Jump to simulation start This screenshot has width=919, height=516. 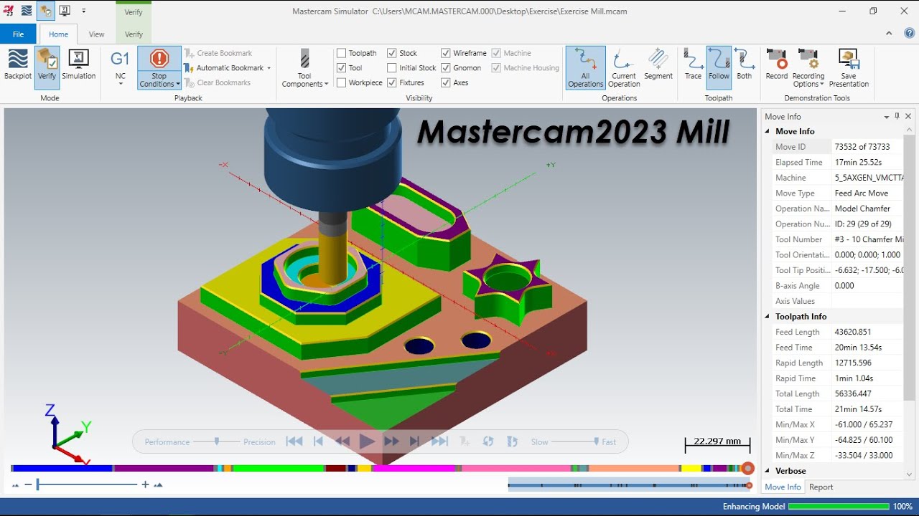294,441
